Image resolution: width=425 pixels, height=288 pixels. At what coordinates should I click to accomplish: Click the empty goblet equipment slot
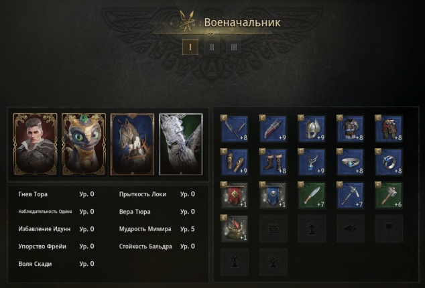coord(389,228)
